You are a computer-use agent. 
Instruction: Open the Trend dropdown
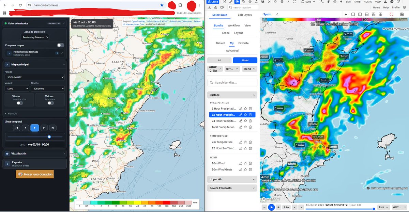(249, 69)
